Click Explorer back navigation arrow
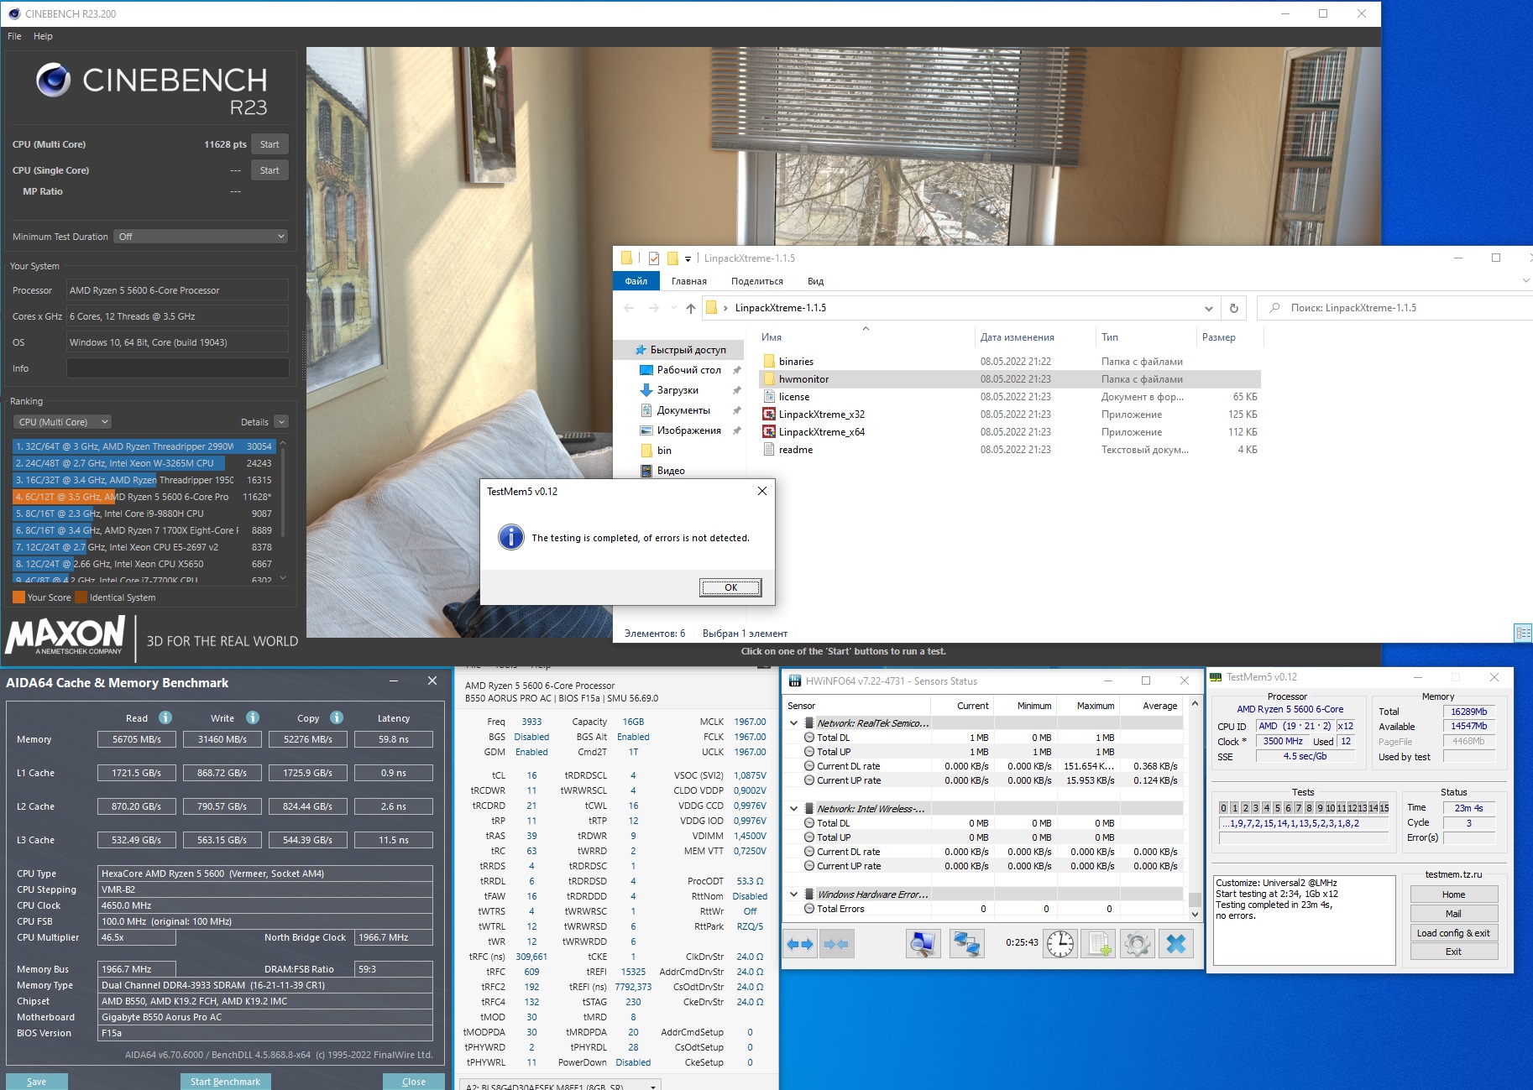 [629, 308]
